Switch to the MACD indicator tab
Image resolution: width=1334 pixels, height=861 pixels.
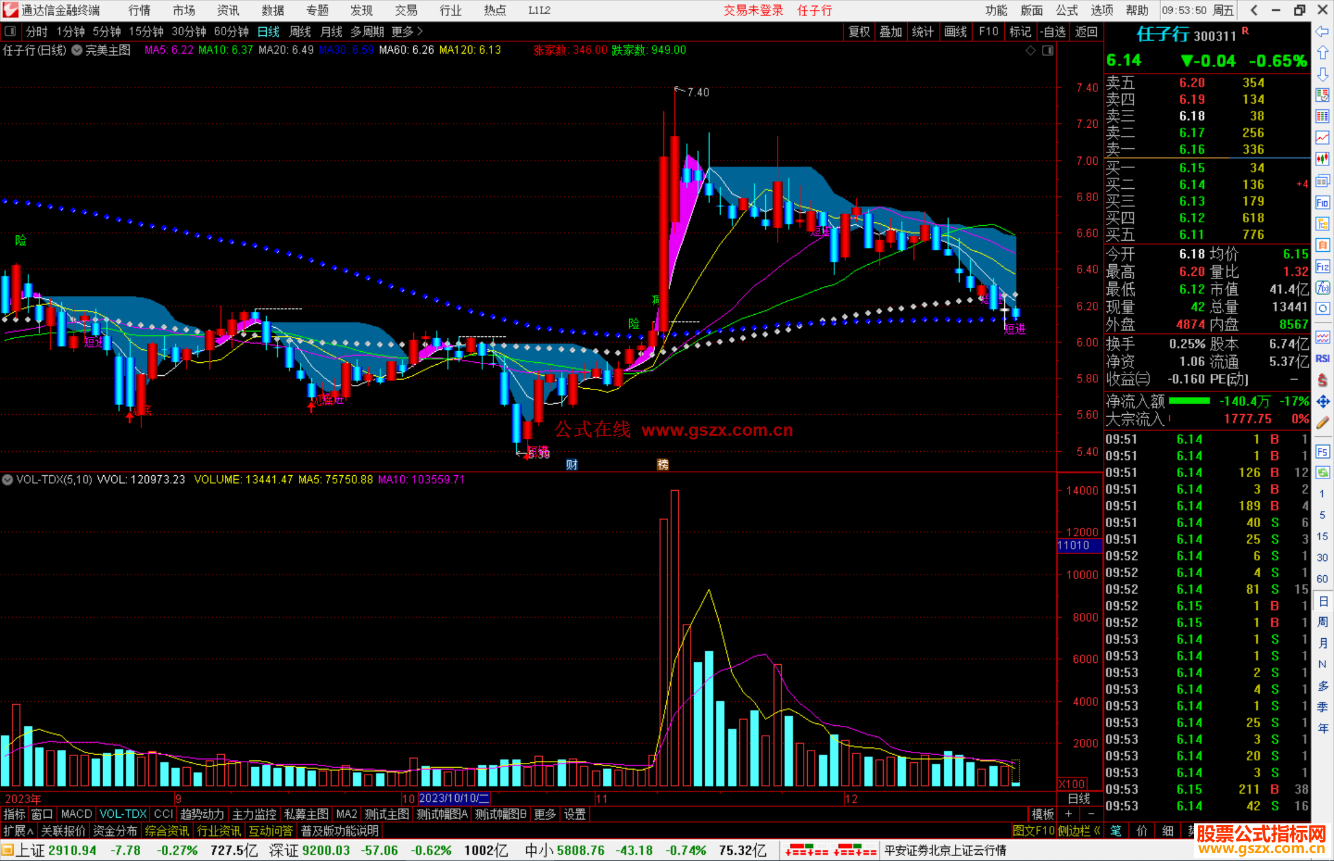click(76, 814)
